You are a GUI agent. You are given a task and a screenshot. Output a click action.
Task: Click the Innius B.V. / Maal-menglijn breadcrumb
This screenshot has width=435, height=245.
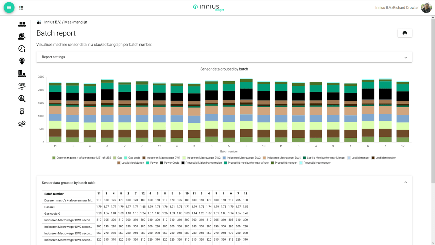coord(66,22)
